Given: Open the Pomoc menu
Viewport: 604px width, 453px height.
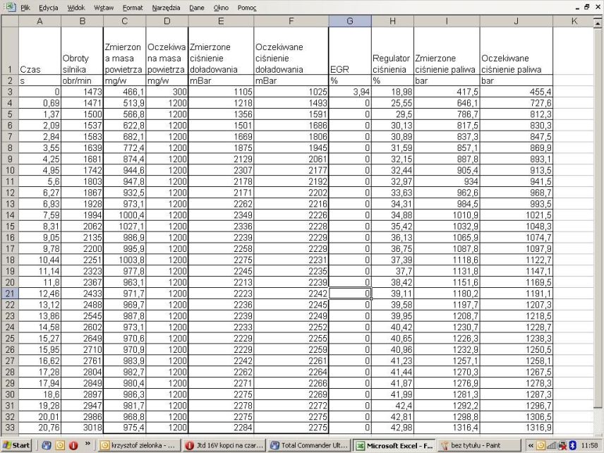Looking at the screenshot, I should point(247,8).
